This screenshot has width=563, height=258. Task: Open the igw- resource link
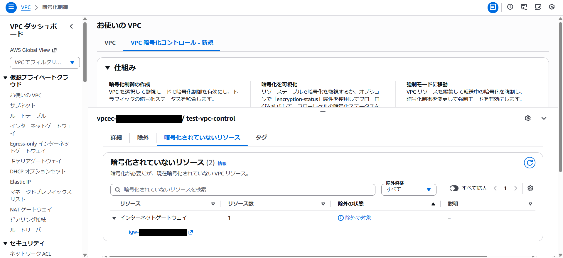(158, 232)
